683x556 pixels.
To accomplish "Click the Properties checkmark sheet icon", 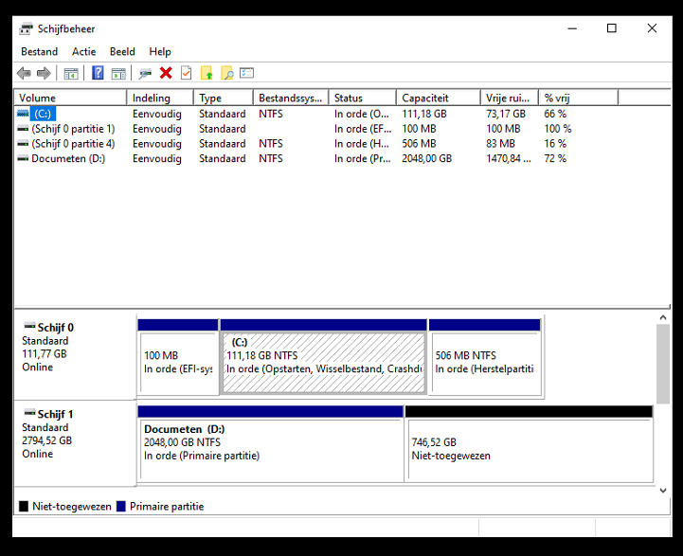I will click(187, 73).
